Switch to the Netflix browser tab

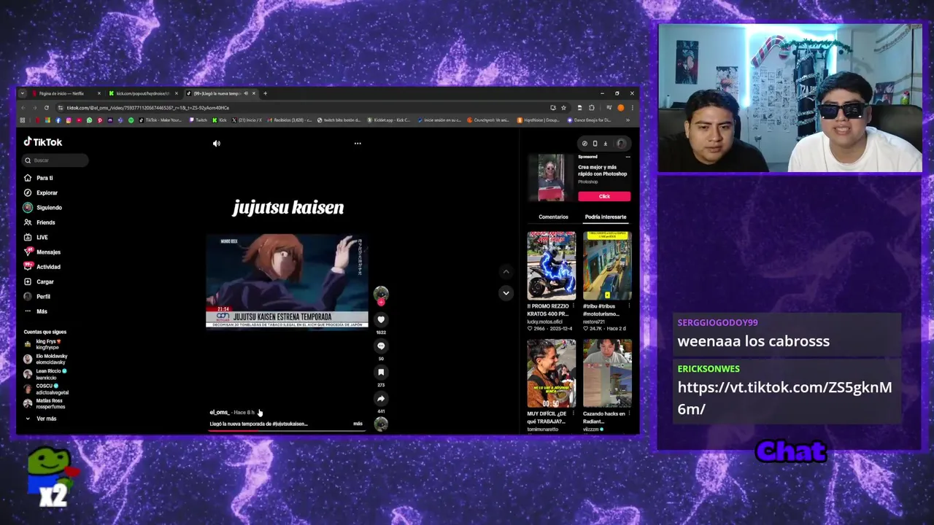pyautogui.click(x=66, y=93)
